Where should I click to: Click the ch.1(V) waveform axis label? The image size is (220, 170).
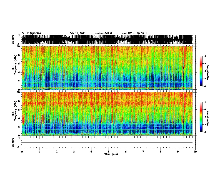[x=13, y=39]
